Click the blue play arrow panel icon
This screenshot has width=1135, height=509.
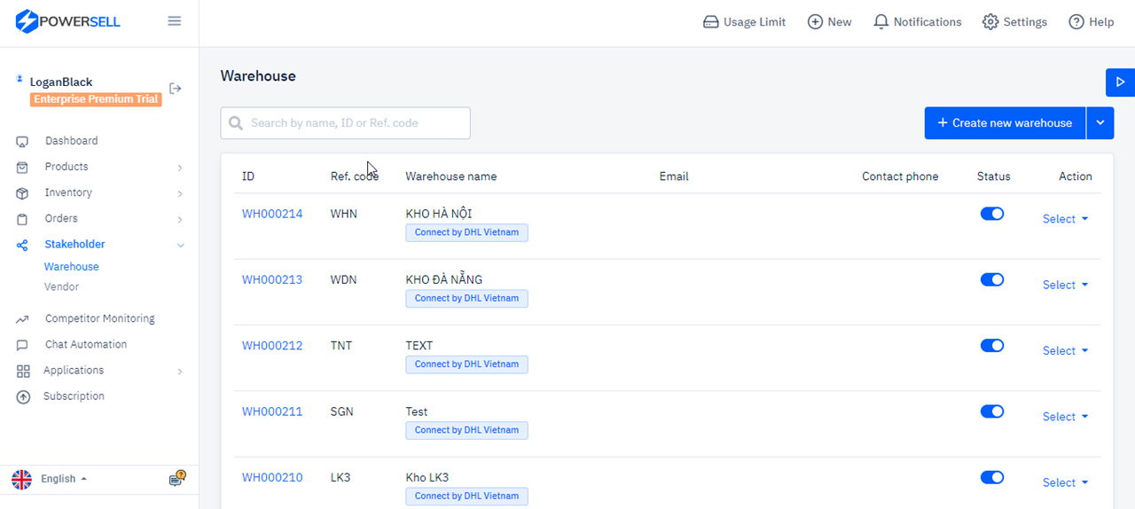pyautogui.click(x=1120, y=82)
